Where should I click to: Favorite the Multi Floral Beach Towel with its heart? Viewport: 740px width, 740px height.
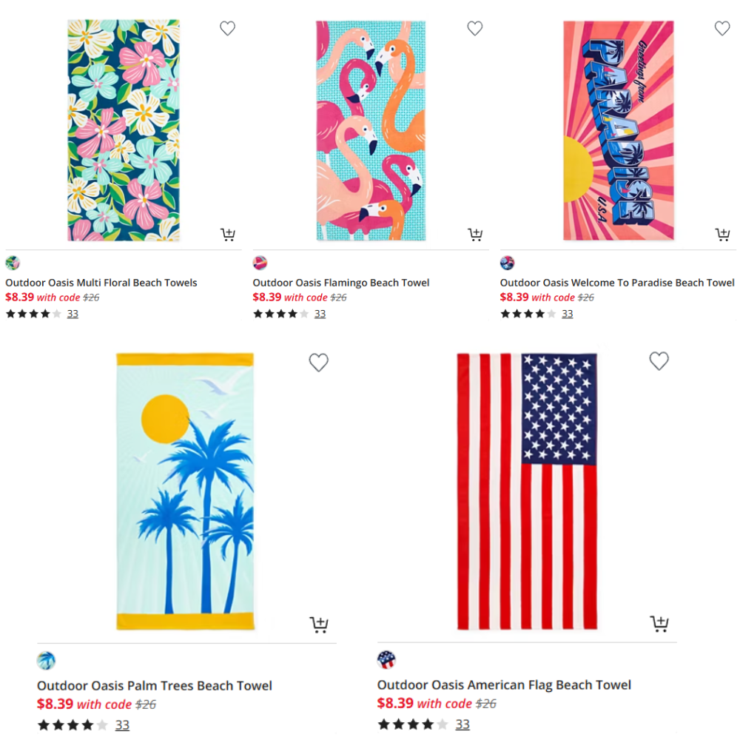point(227,28)
